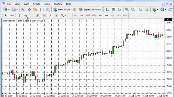The width and height of the screenshot is (174, 97).
Task: Expand the Profiles dropdown arrow
Action: pyautogui.click(x=17, y=10)
